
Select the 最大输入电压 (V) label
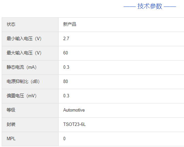24,53
